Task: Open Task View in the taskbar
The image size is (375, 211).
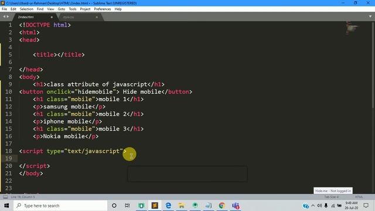Action: click(x=127, y=206)
